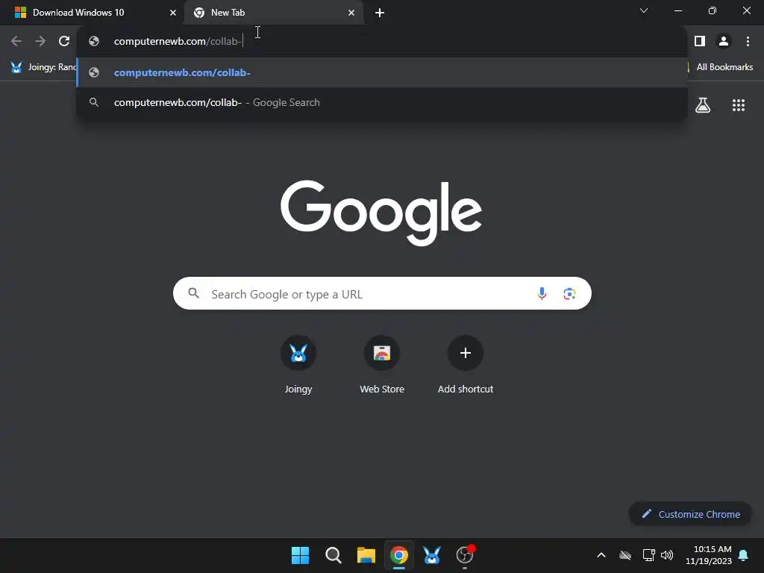Open OBS Studio from the taskbar

465,555
